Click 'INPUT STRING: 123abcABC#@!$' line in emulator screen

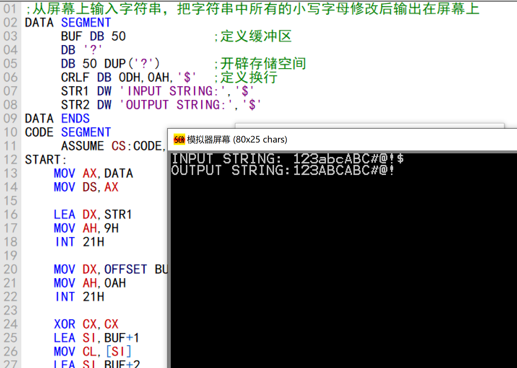tap(287, 159)
